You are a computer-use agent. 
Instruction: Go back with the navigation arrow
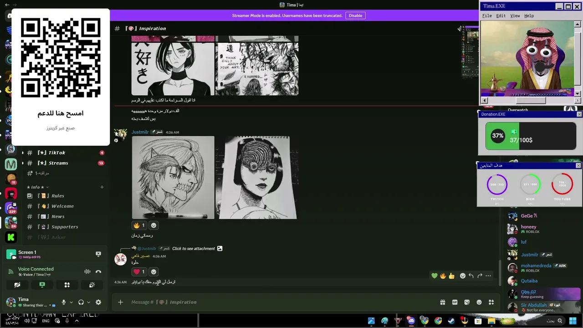pos(7,5)
